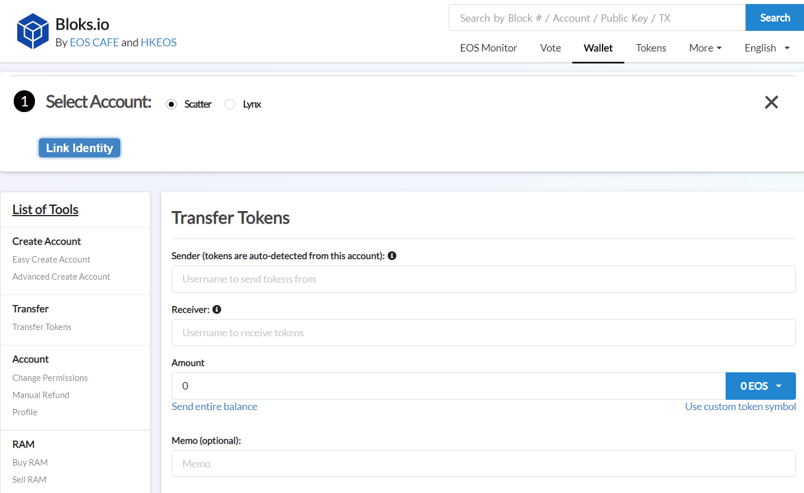
Task: Focus the block/account search field
Action: pos(597,18)
